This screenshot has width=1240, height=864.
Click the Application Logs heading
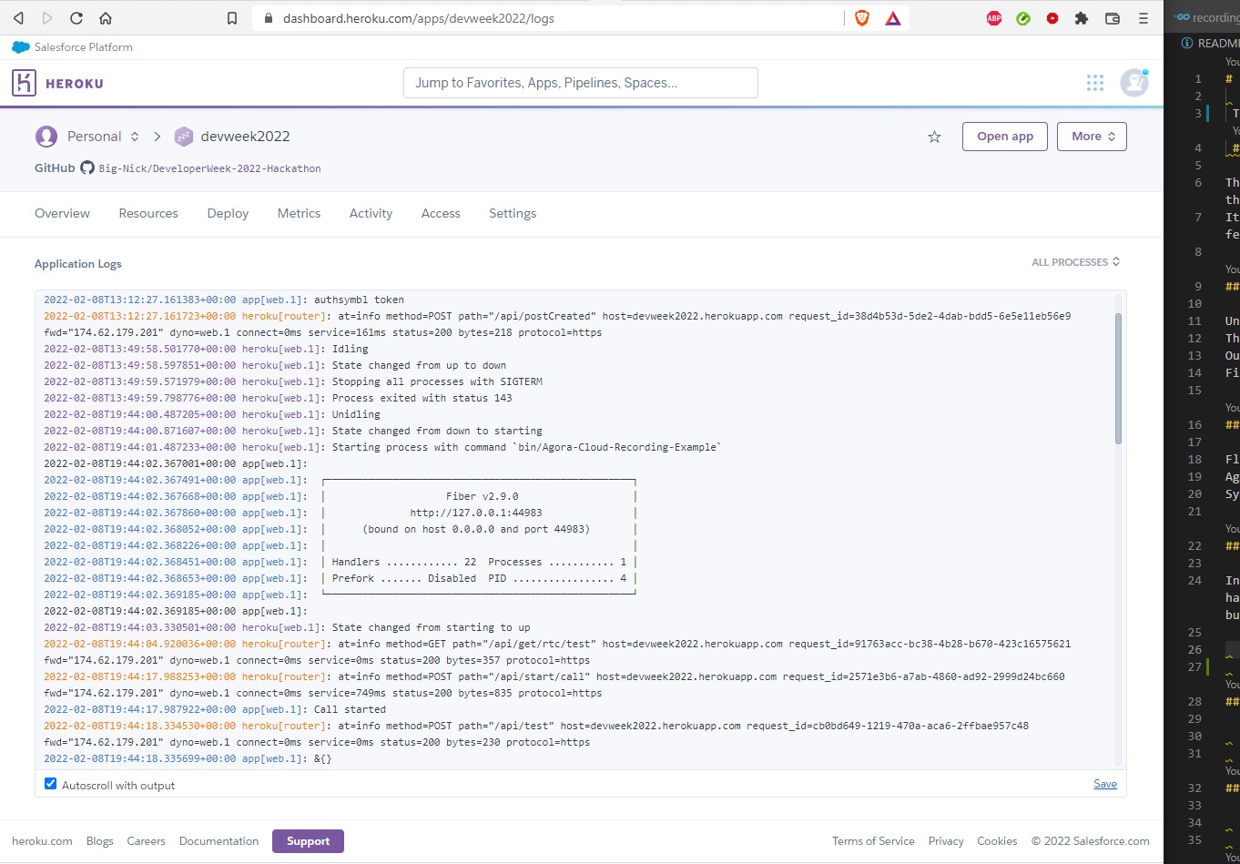click(x=77, y=264)
